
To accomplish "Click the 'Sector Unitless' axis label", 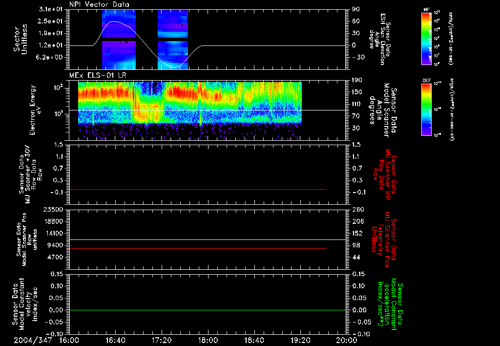I will (x=20, y=39).
